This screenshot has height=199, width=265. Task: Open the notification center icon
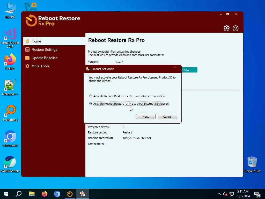257,194
